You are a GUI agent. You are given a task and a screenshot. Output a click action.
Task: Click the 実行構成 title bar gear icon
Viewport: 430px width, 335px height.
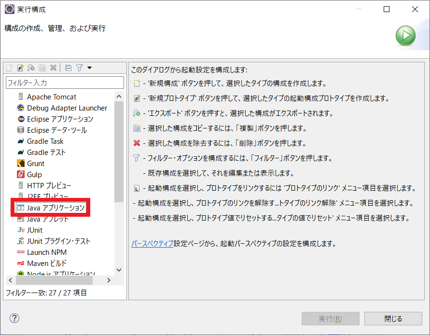coord(10,9)
